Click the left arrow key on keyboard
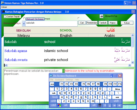The height and width of the screenshot is (110, 137). click(x=114, y=105)
